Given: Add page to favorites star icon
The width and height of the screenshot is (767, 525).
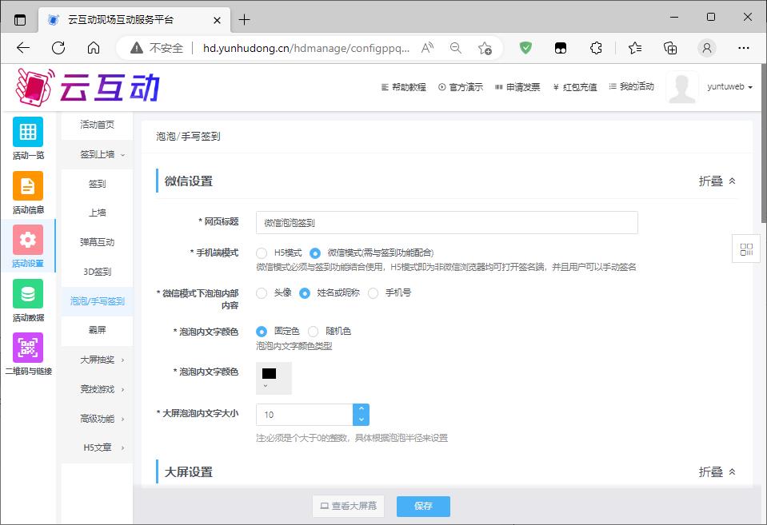Looking at the screenshot, I should pyautogui.click(x=485, y=48).
